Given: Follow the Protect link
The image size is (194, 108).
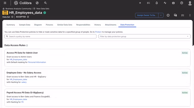Looking at the screenshot, I should click(x=98, y=32).
